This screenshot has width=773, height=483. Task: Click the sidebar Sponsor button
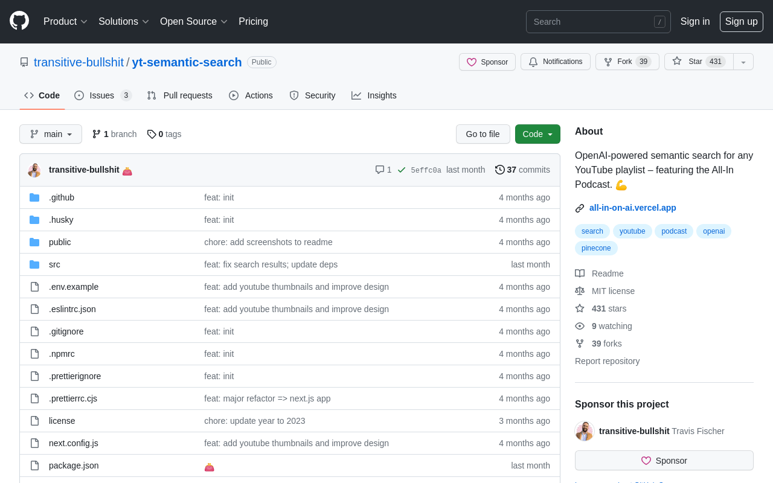pos(664,461)
